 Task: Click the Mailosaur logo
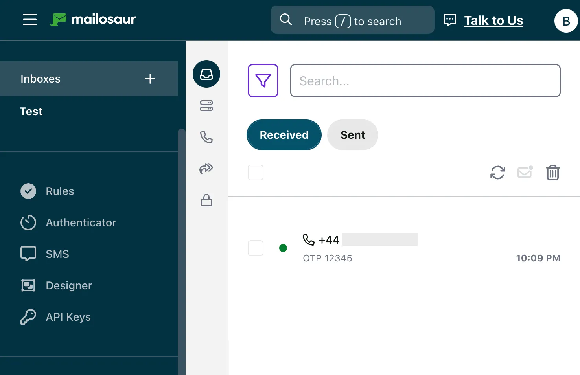point(93,20)
